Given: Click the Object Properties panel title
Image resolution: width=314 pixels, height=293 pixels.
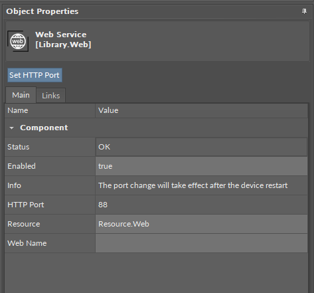Looking at the screenshot, I should [x=42, y=11].
